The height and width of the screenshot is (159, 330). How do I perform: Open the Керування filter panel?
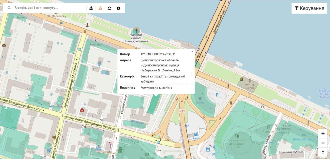[x=309, y=8]
